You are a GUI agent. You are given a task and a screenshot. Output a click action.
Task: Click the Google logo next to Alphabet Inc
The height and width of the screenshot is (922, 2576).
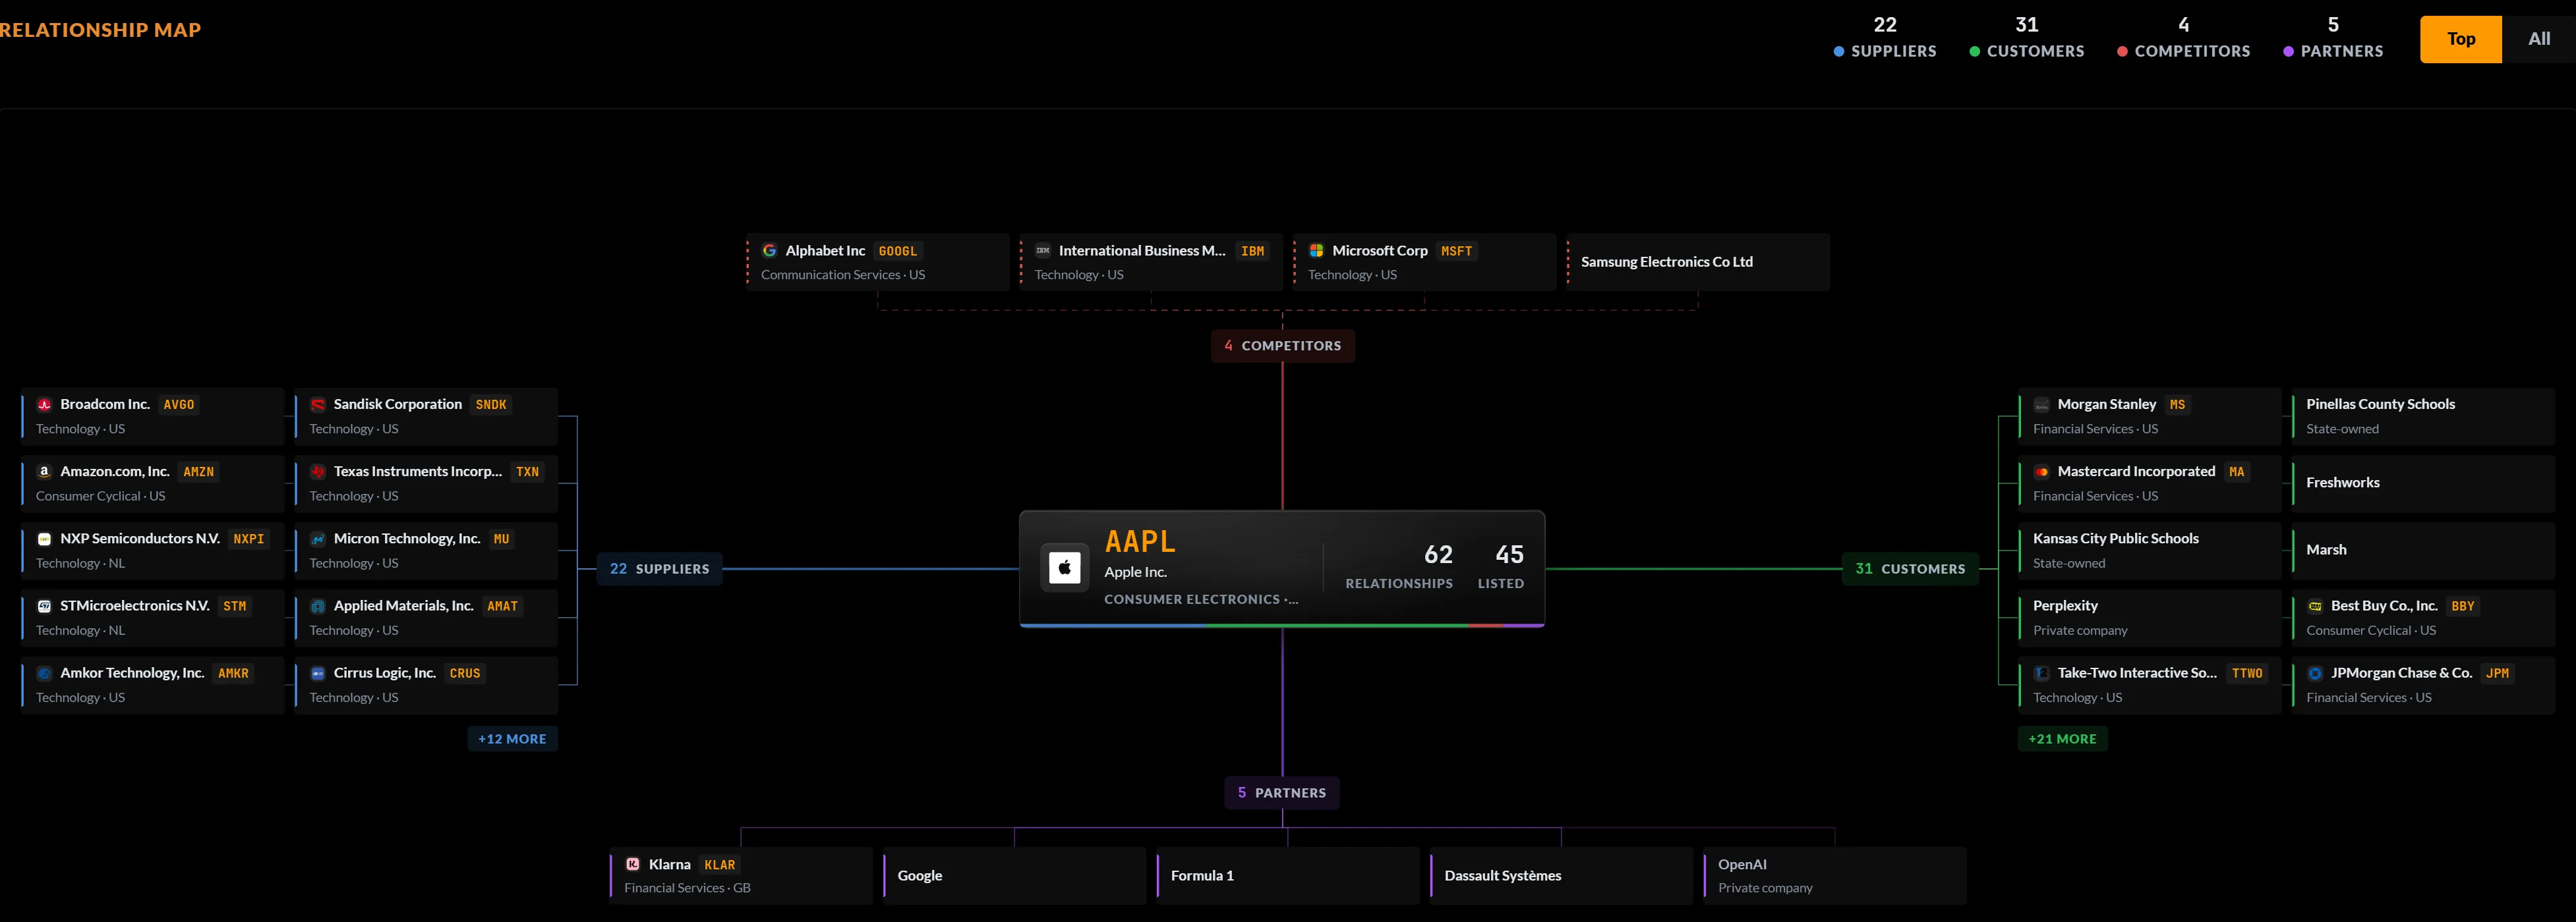point(769,251)
